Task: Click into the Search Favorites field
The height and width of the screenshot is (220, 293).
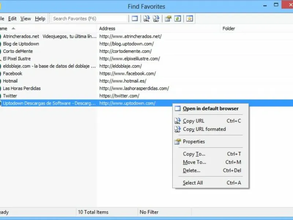Action: (90, 19)
